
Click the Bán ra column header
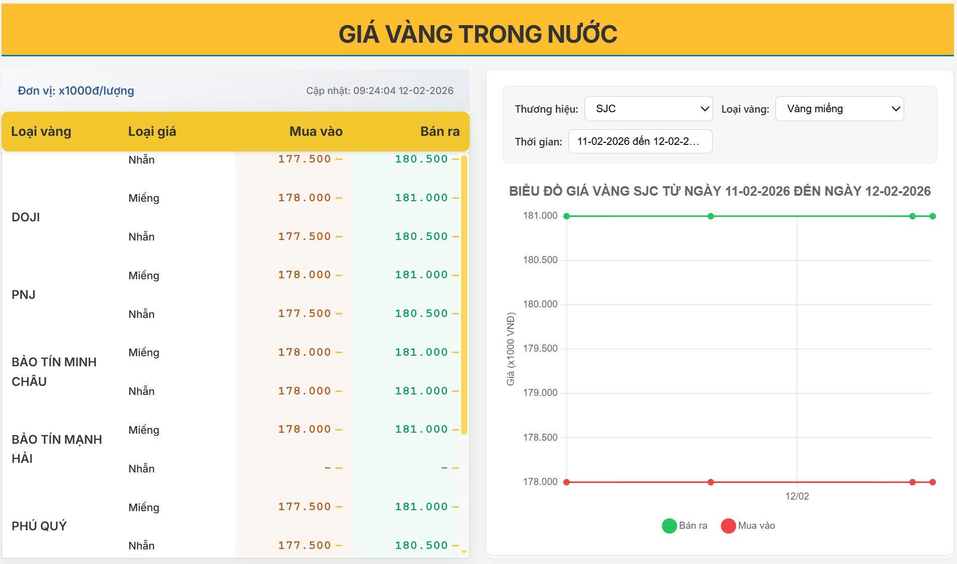[440, 132]
